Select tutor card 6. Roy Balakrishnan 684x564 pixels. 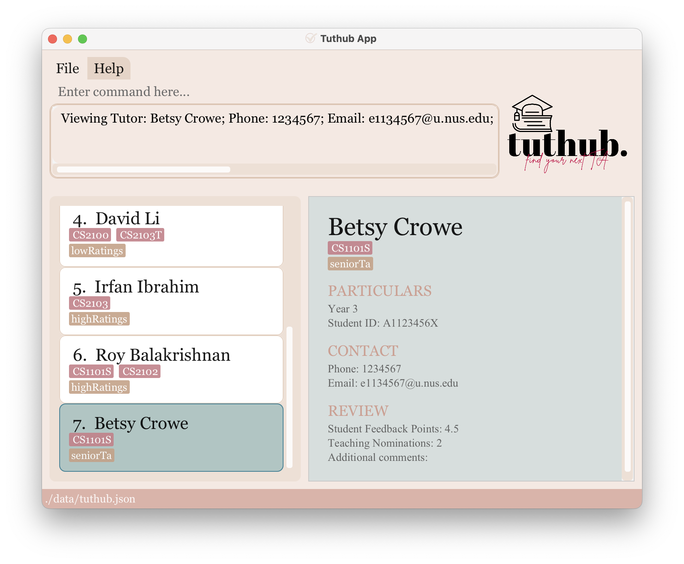[171, 369]
